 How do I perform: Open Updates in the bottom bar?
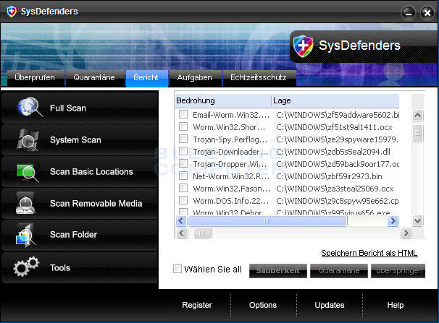click(x=329, y=305)
